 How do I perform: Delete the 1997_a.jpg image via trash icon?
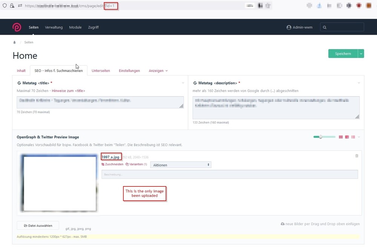coord(357,156)
